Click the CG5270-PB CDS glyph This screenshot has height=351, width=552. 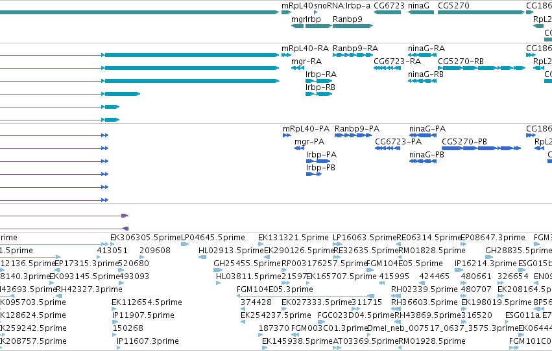tap(481, 148)
